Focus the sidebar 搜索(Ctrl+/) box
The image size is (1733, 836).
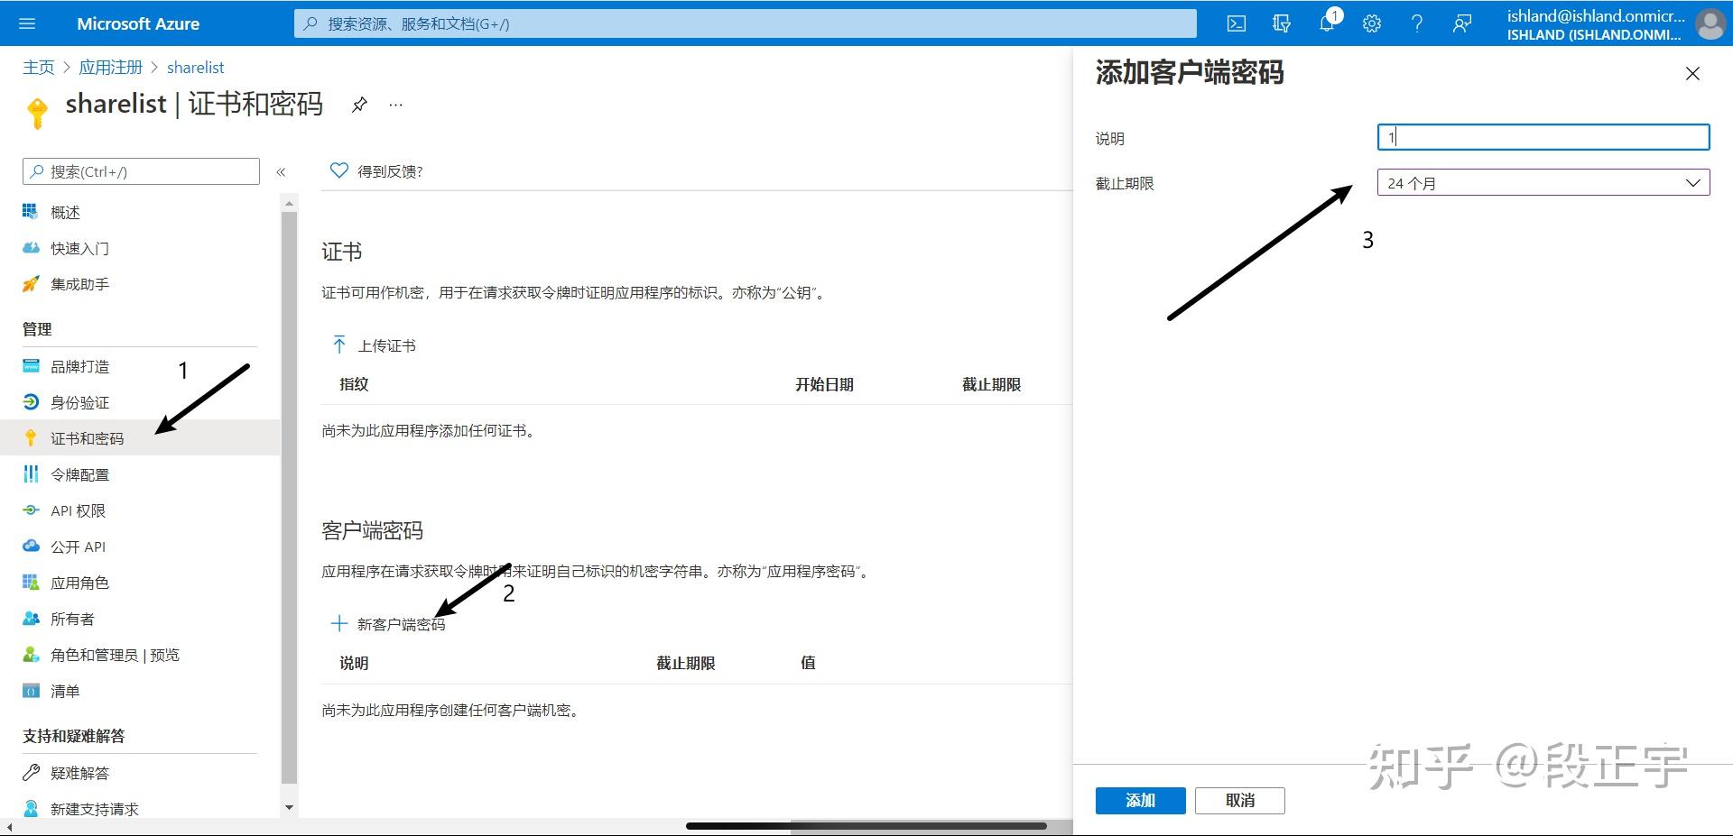point(141,171)
